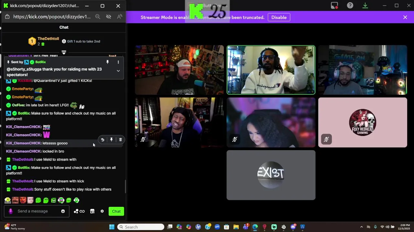414x232 pixels.
Task: Open Zoom from the taskbar
Action: coord(217,227)
